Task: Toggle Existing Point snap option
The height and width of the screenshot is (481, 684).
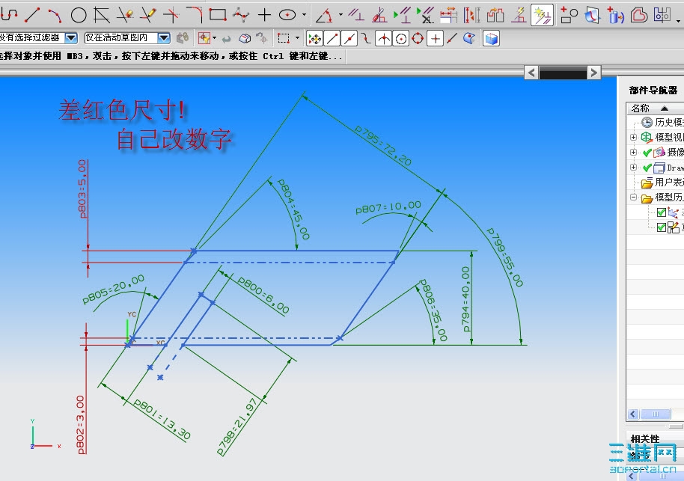Action: click(436, 39)
